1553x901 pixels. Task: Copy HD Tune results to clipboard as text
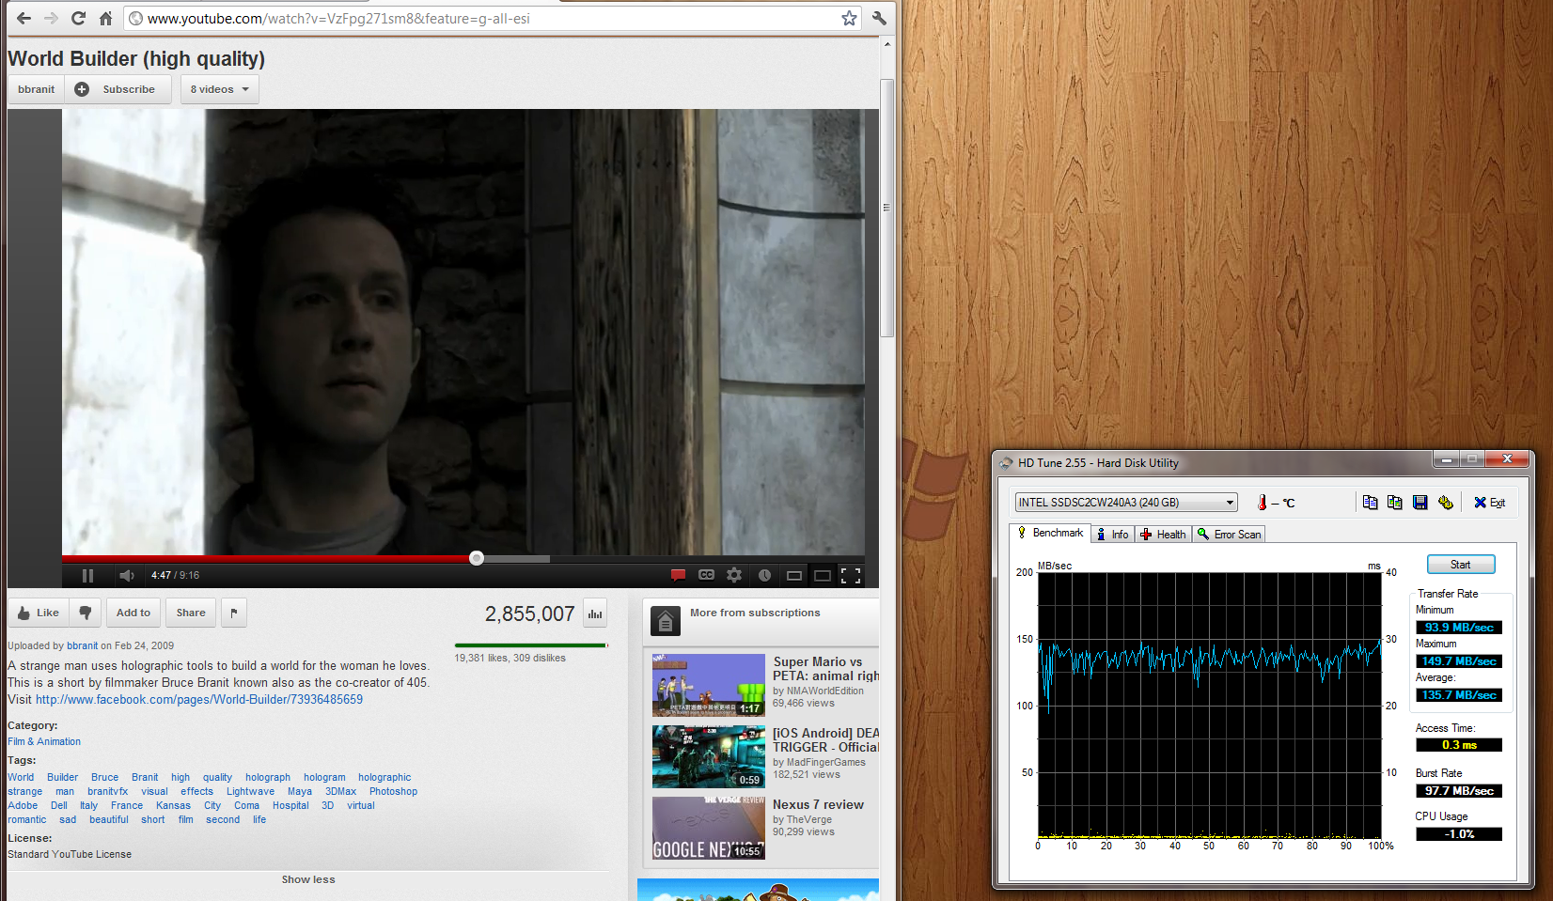tap(1370, 503)
